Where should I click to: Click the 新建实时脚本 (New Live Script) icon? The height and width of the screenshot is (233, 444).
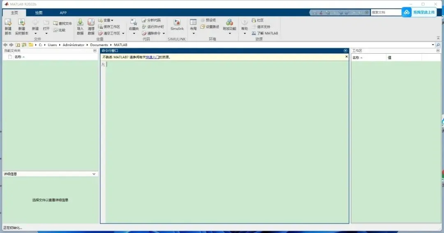(21, 27)
